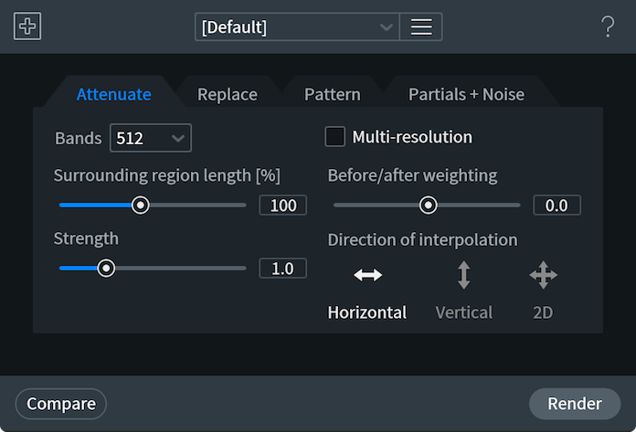Enable the Multi-resolution checkbox
This screenshot has height=432, width=636.
tap(334, 137)
